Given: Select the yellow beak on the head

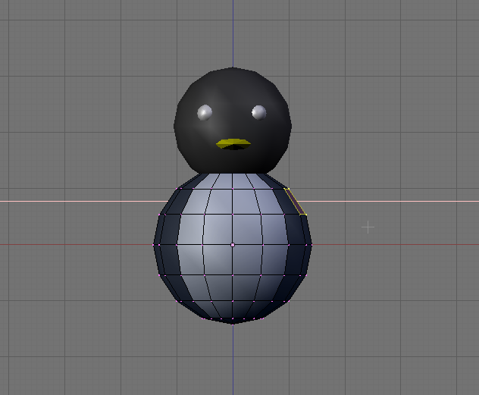Looking at the screenshot, I should 233,144.
